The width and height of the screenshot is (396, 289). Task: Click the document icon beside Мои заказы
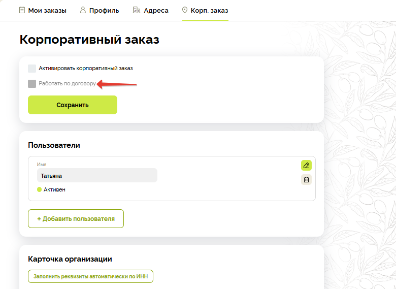22,10
